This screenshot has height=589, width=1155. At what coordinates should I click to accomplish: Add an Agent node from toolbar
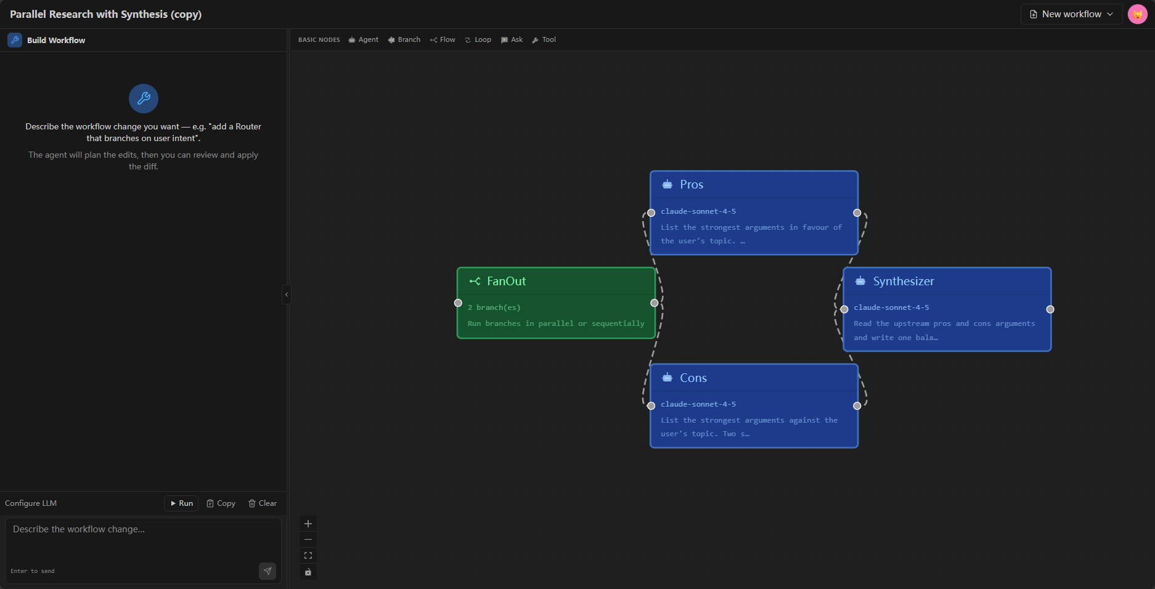(364, 39)
